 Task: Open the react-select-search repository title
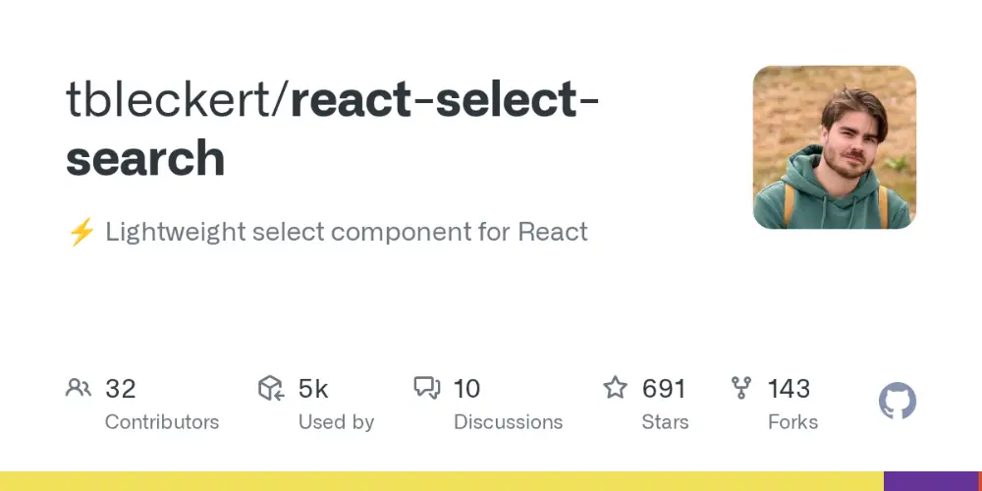tap(333, 129)
